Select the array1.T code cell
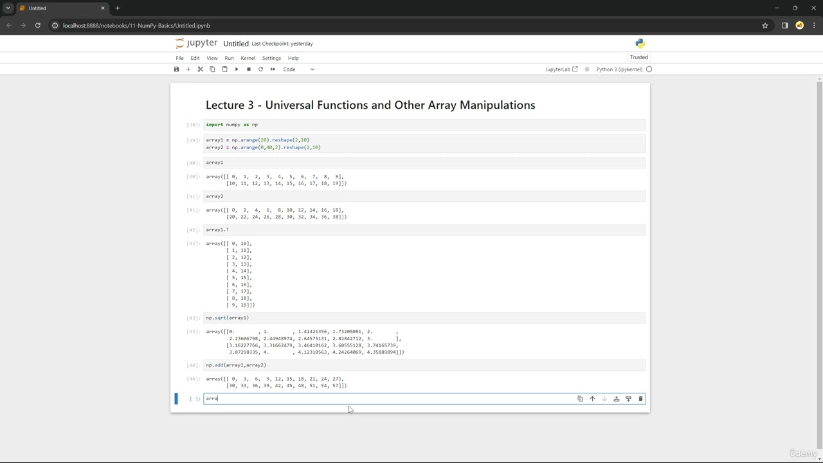Image resolution: width=823 pixels, height=463 pixels. click(424, 230)
